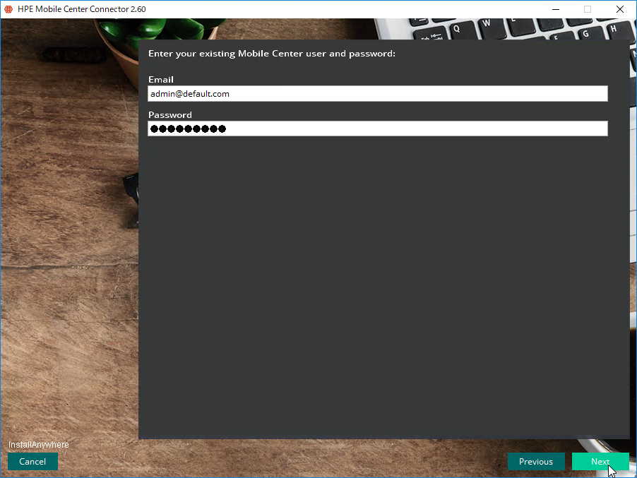Viewport: 637px width, 478px height.
Task: Go back with the Previous button
Action: click(536, 461)
